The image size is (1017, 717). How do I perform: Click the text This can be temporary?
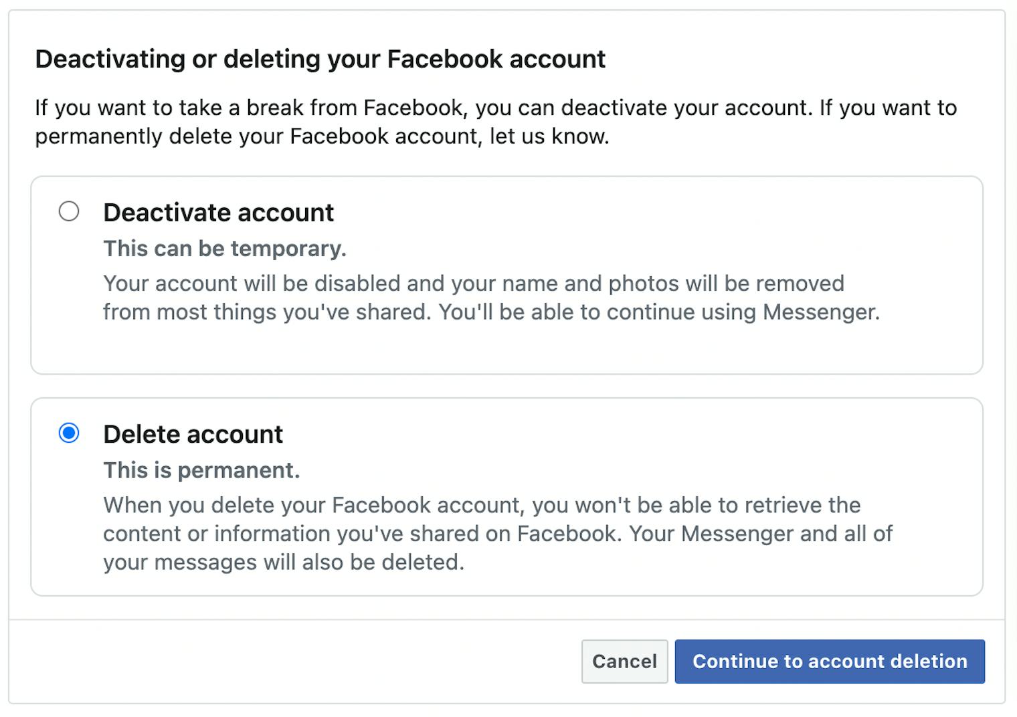tap(224, 248)
